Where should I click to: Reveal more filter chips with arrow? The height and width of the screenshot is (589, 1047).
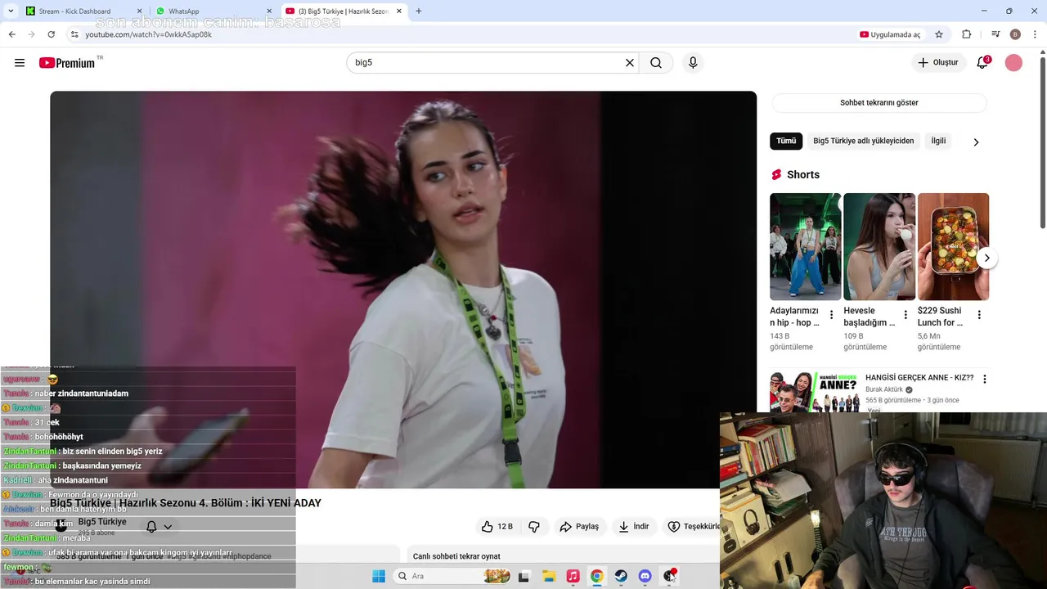point(975,142)
